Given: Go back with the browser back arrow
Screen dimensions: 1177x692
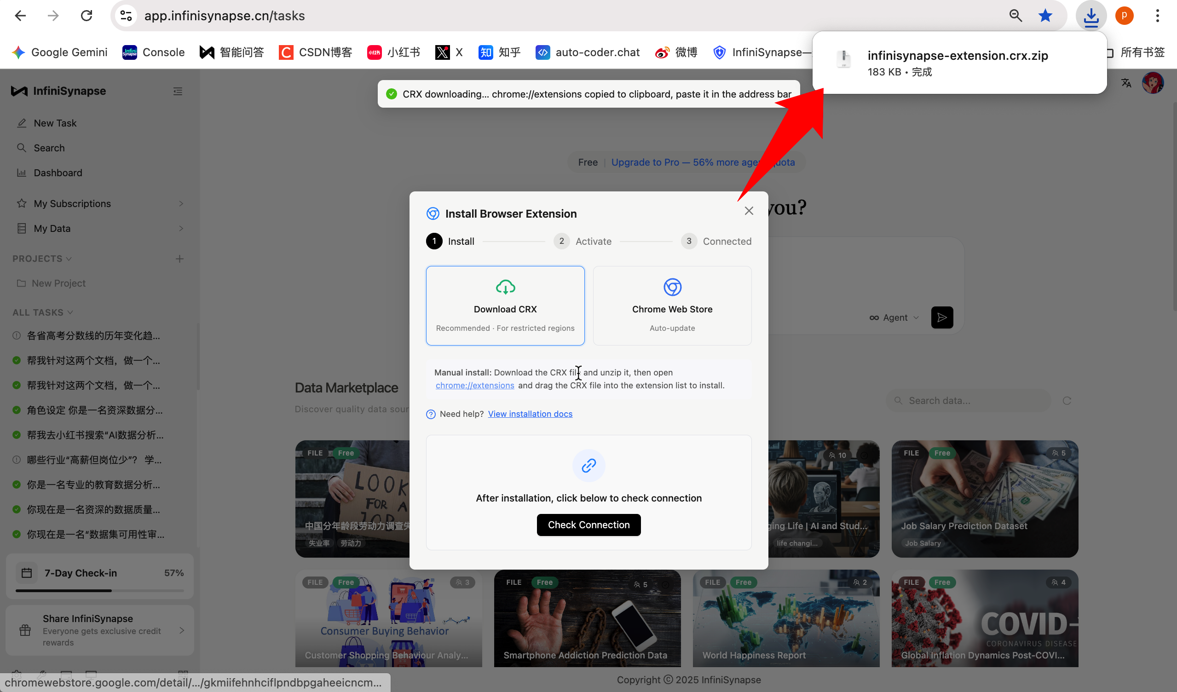Looking at the screenshot, I should [20, 16].
